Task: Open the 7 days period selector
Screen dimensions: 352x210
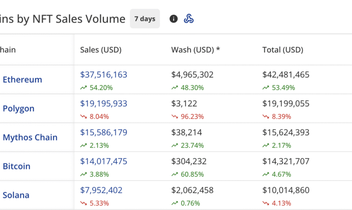Action: pyautogui.click(x=145, y=19)
